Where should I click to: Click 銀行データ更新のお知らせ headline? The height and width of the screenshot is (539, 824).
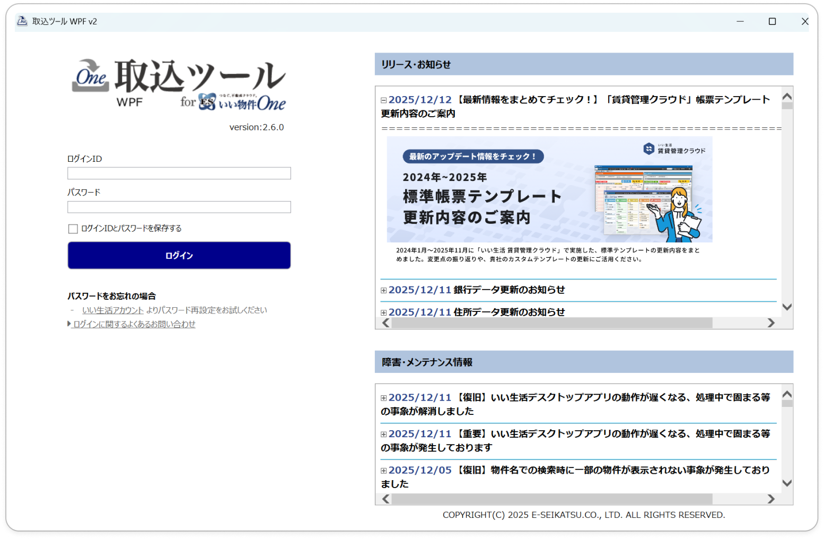509,290
